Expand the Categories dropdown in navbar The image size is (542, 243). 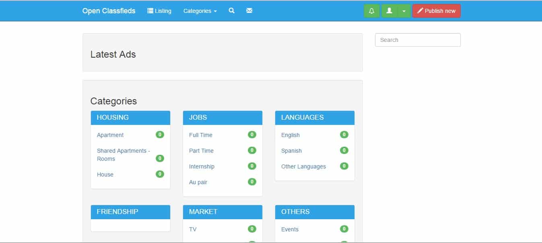pos(200,11)
